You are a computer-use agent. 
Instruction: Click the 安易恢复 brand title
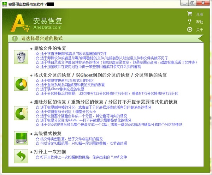pos(48,21)
